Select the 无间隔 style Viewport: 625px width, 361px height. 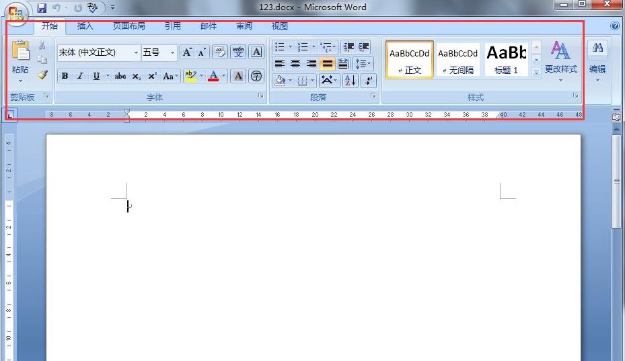457,60
